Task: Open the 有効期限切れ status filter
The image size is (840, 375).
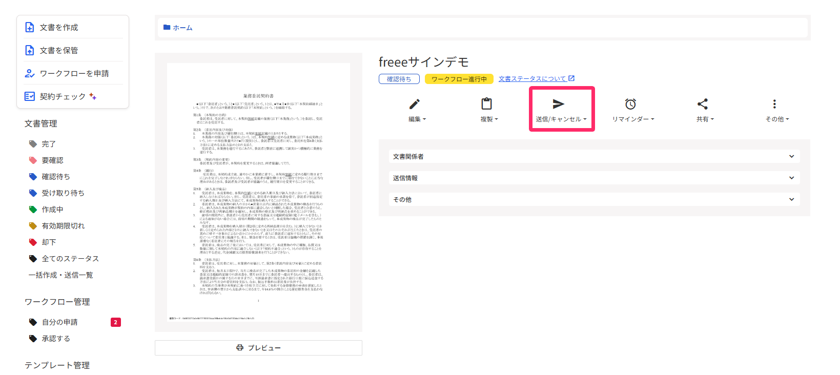Action: tap(63, 226)
